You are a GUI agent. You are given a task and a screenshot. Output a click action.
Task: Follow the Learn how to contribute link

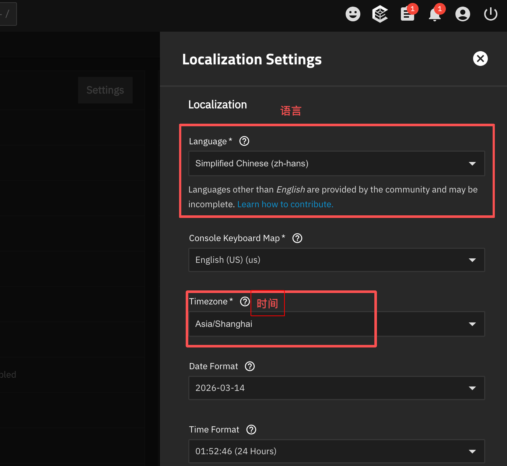285,204
